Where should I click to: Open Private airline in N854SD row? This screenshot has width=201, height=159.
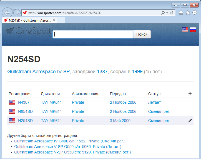(78, 111)
